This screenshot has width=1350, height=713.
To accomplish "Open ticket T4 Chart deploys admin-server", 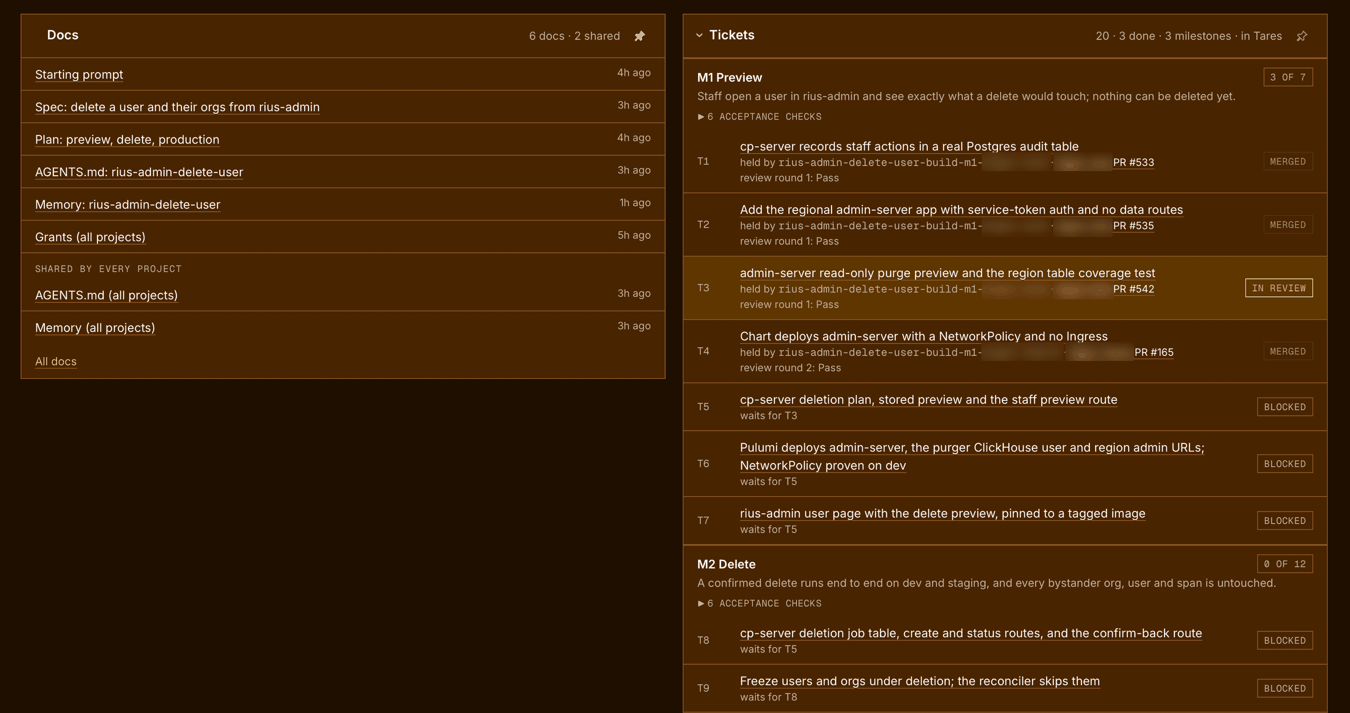I will point(924,336).
